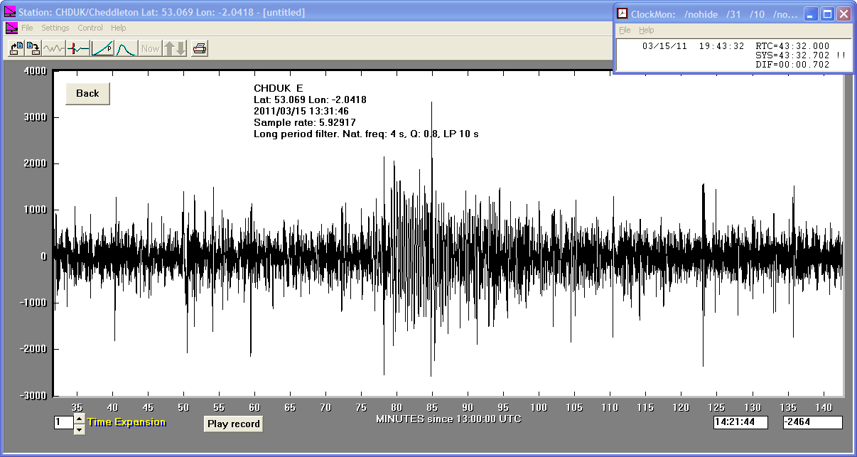Image resolution: width=857 pixels, height=457 pixels.
Task: Click the cyan spectrum curve icon
Action: 126,48
